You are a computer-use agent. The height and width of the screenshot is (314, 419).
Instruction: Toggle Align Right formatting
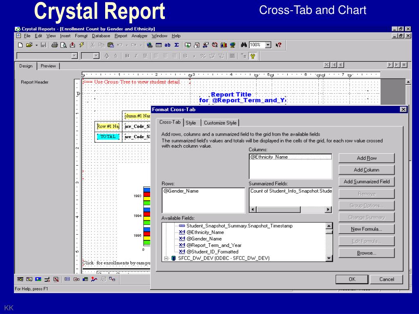point(174,56)
